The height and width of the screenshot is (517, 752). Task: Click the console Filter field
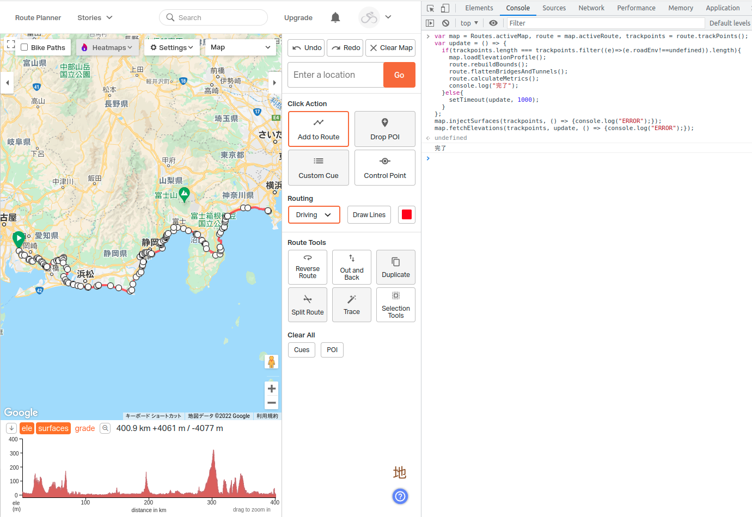coord(606,23)
